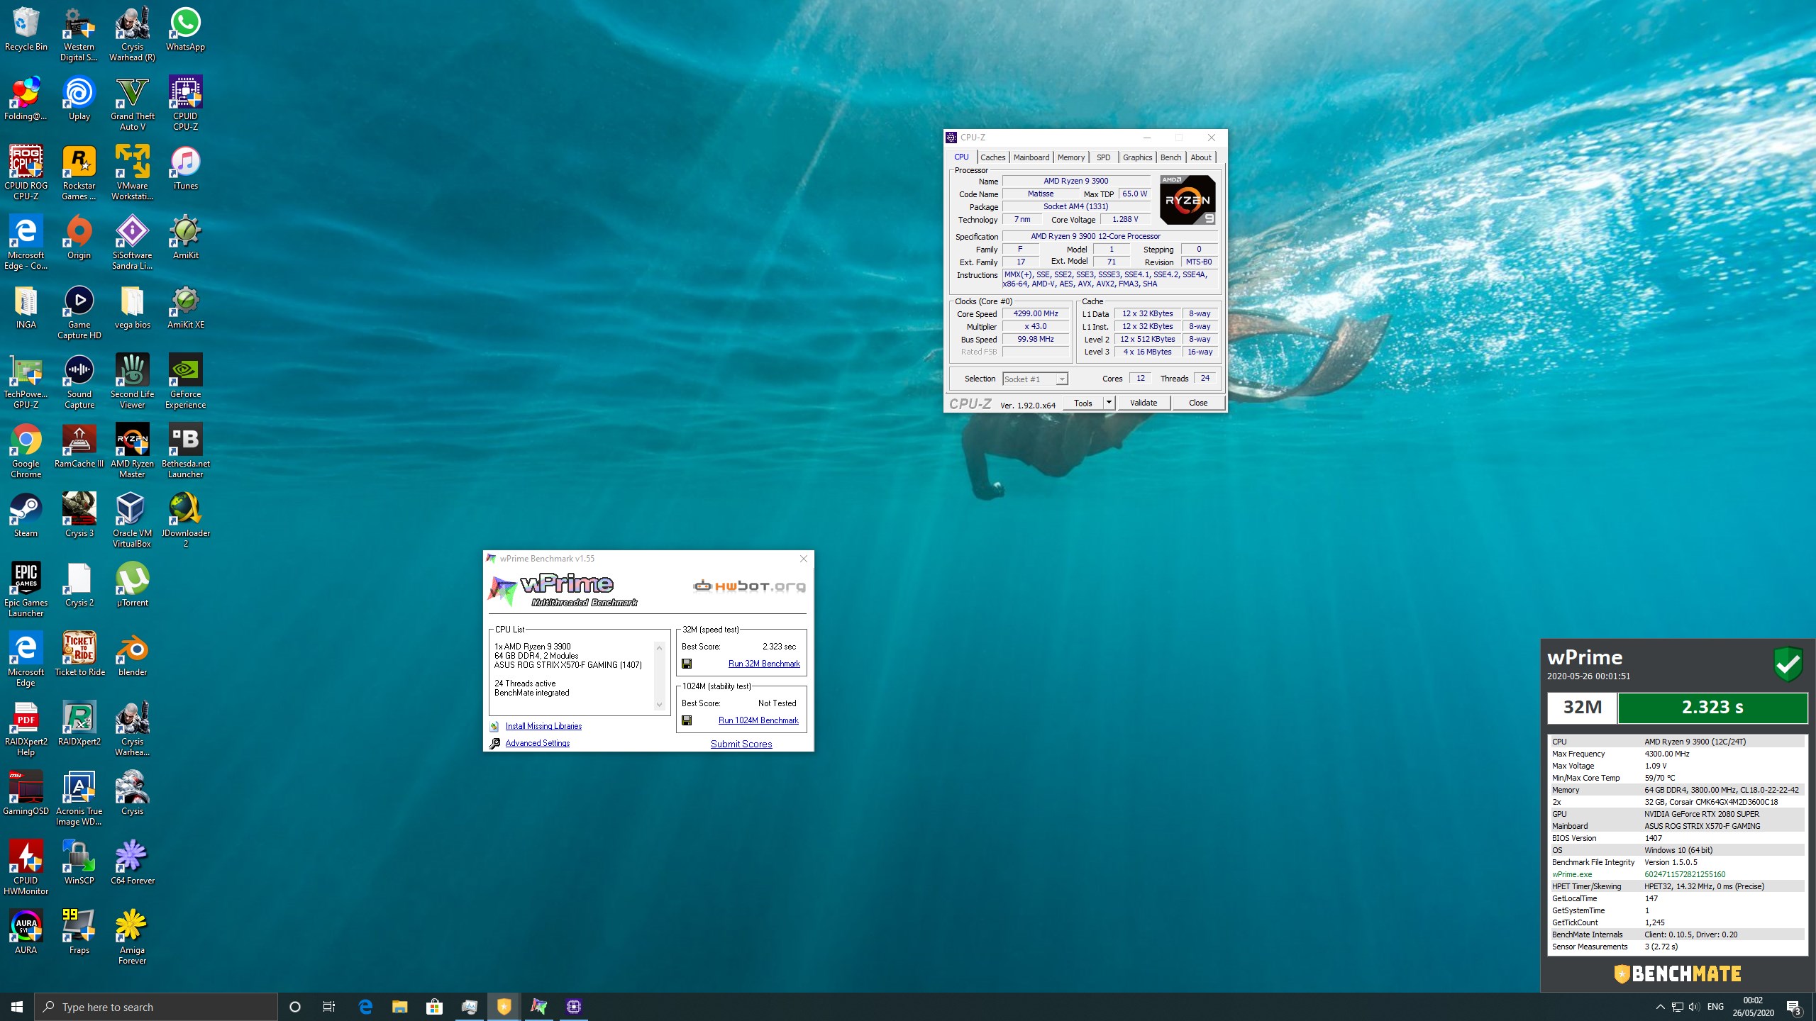Select the Oracle VM VirtualBox icon
This screenshot has width=1816, height=1021.
click(x=132, y=521)
